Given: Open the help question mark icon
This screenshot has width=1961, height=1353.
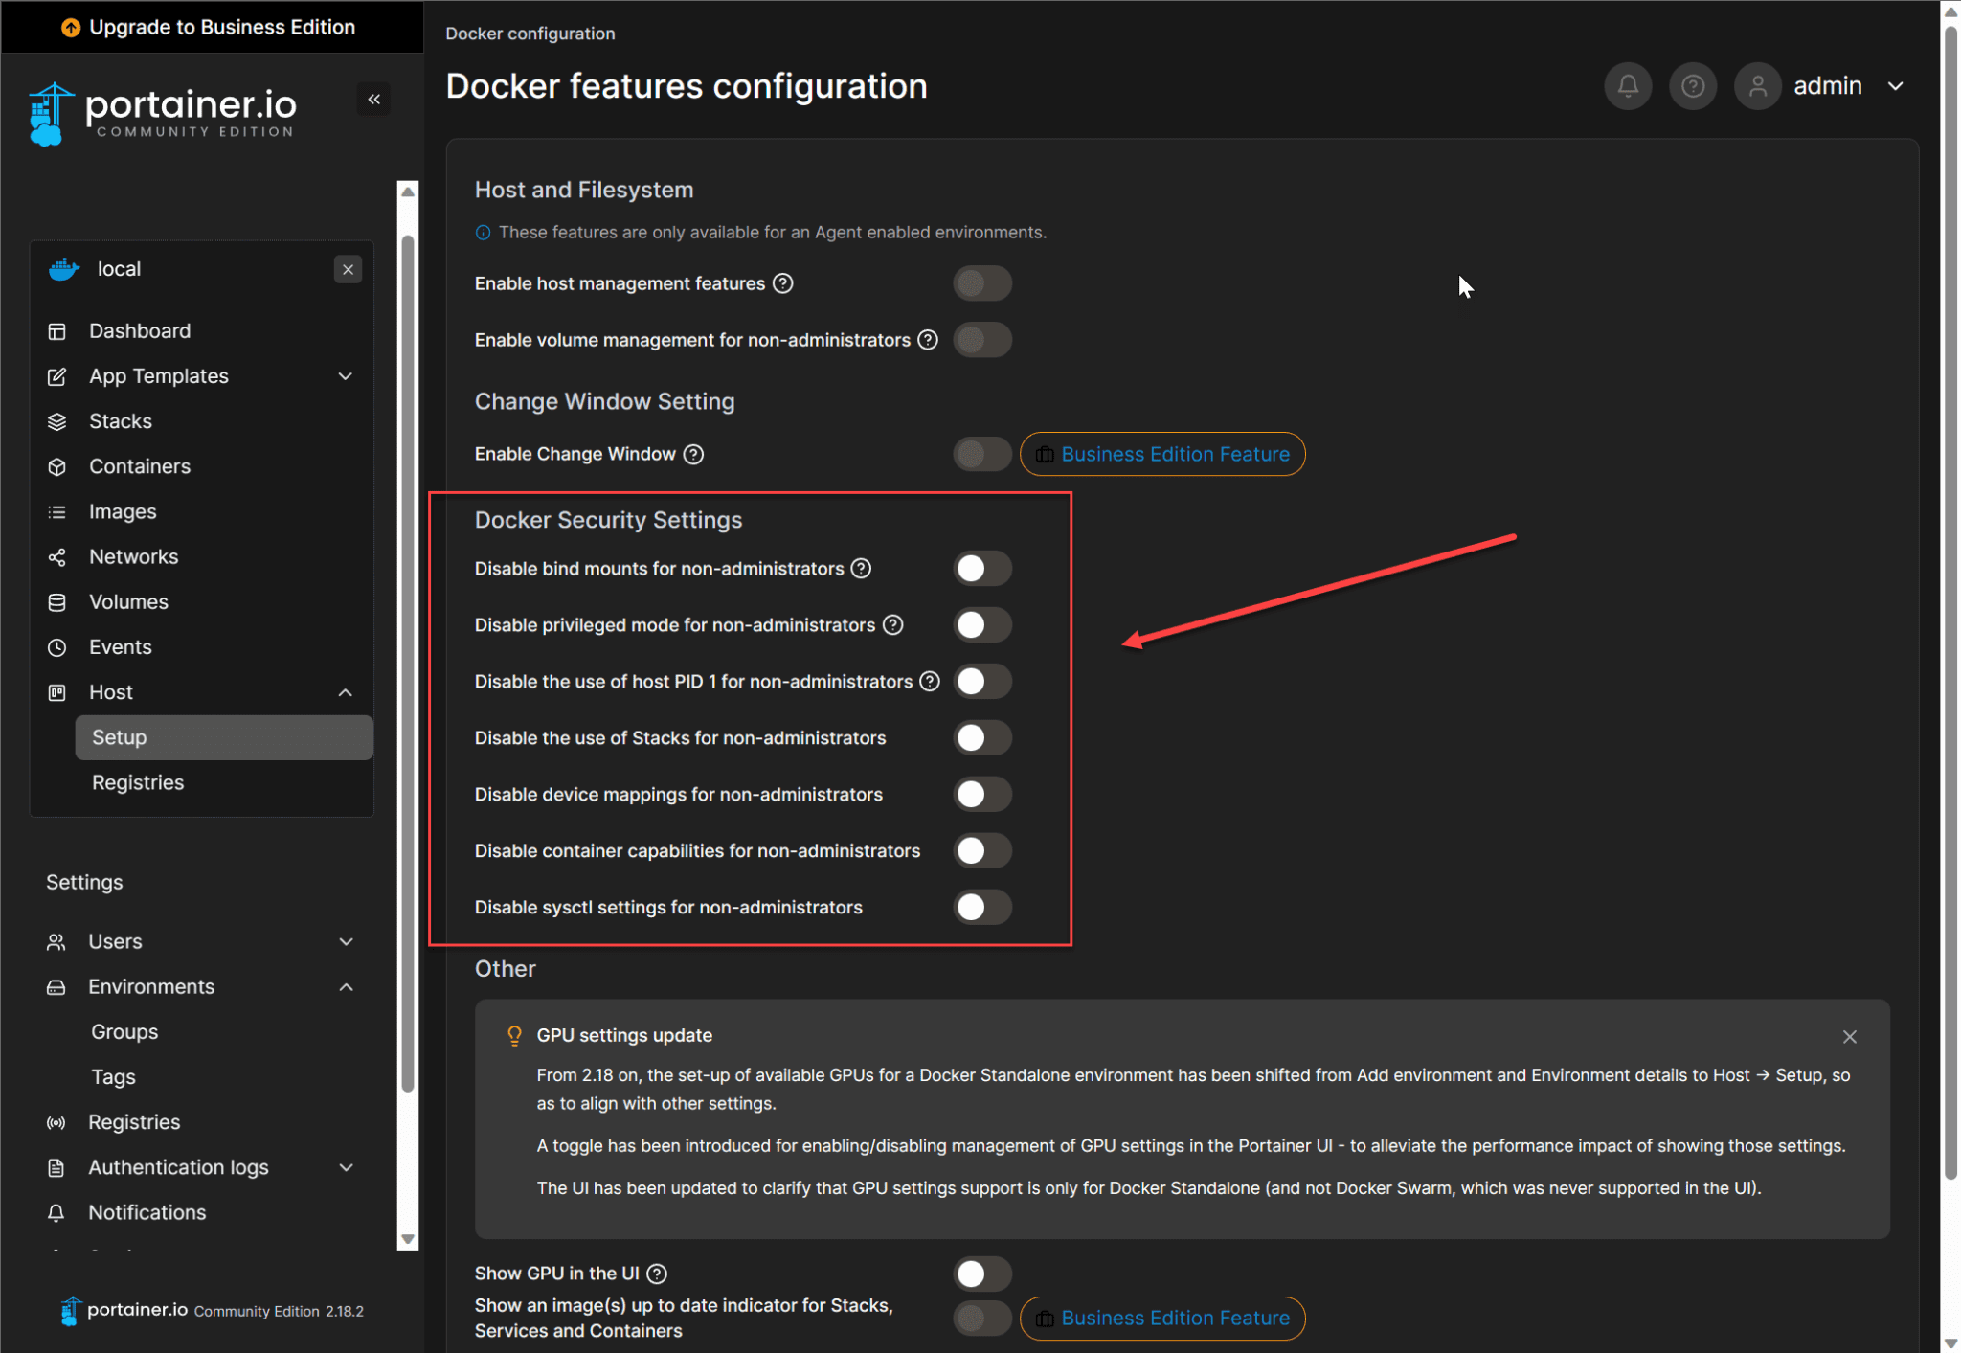Looking at the screenshot, I should click(1693, 85).
